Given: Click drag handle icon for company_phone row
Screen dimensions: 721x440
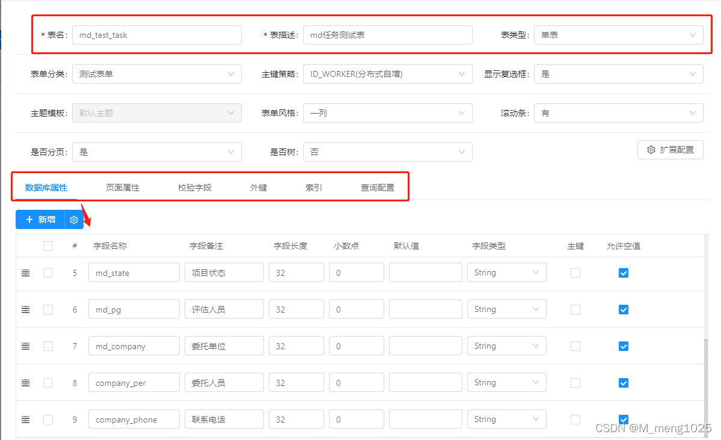Looking at the screenshot, I should point(26,420).
